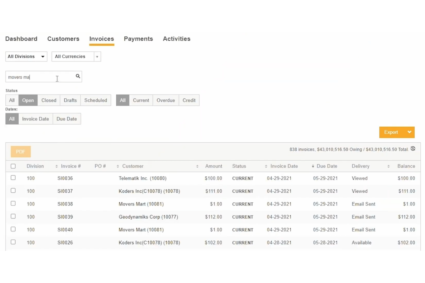Sort by Customer column arrows
The image size is (425, 283).
pyautogui.click(x=118, y=166)
